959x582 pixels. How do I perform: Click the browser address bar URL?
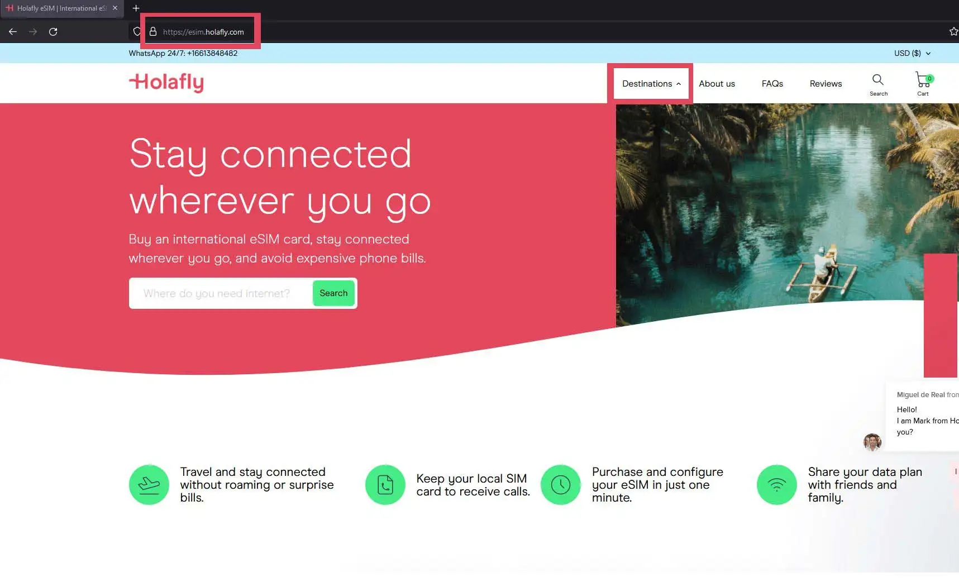(203, 32)
